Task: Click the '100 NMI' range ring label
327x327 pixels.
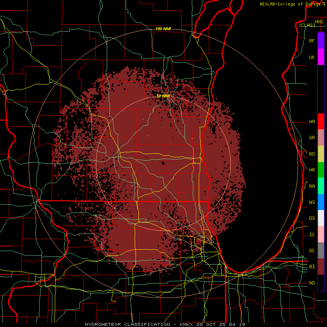Action: click(163, 29)
